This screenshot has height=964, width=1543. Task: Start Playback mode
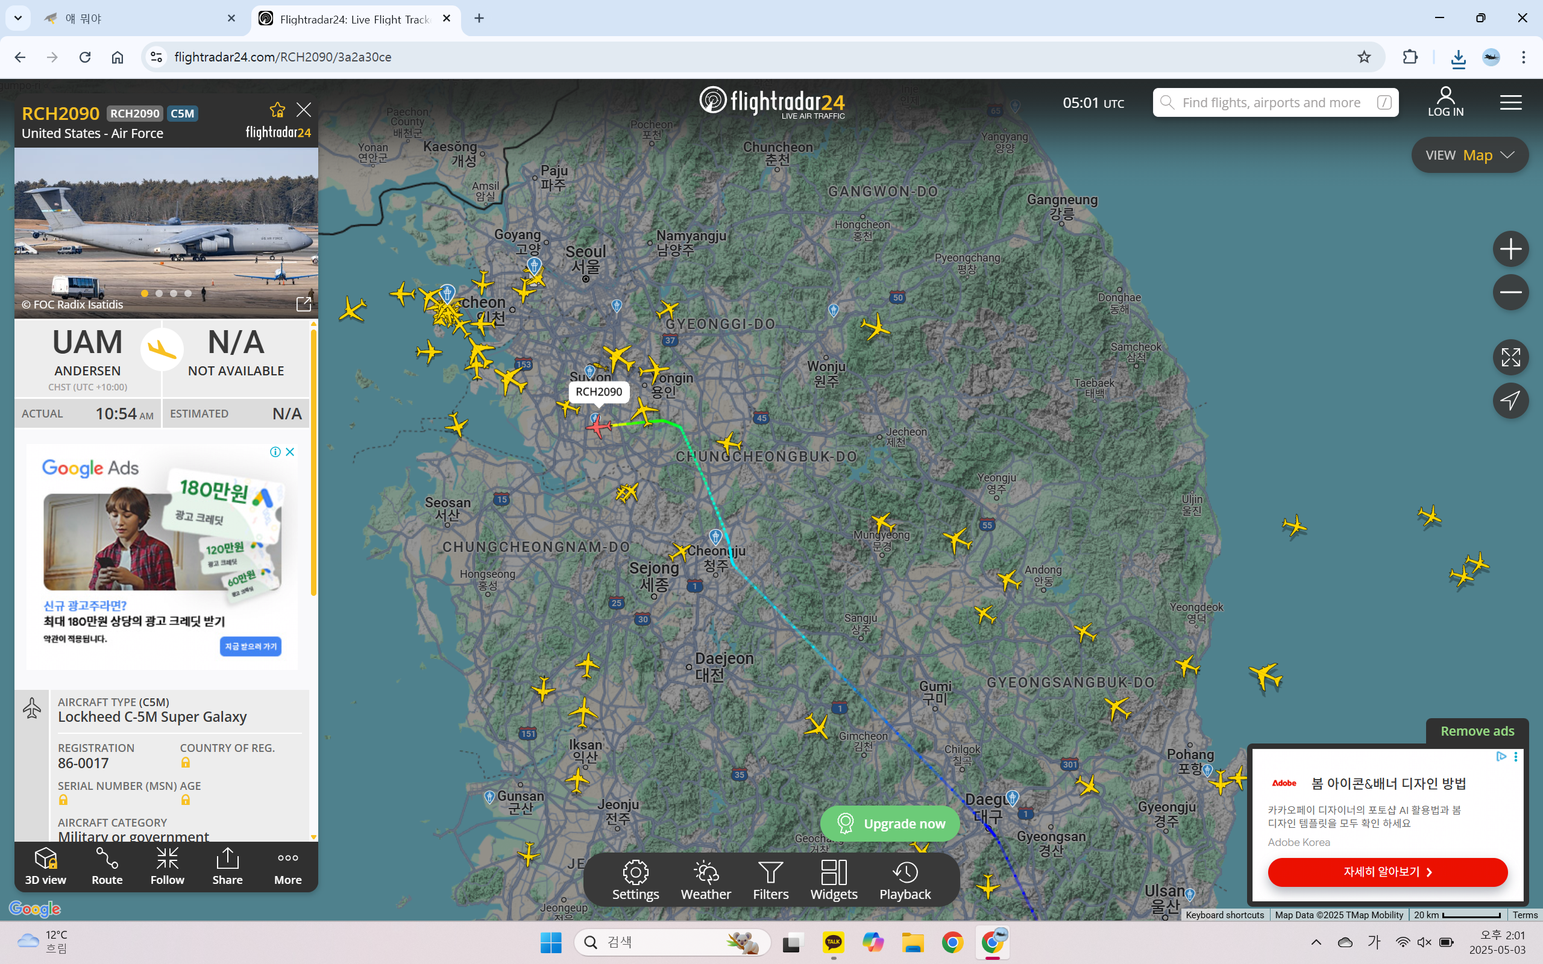pos(905,880)
